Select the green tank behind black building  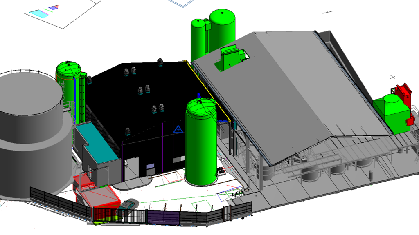pos(70,91)
